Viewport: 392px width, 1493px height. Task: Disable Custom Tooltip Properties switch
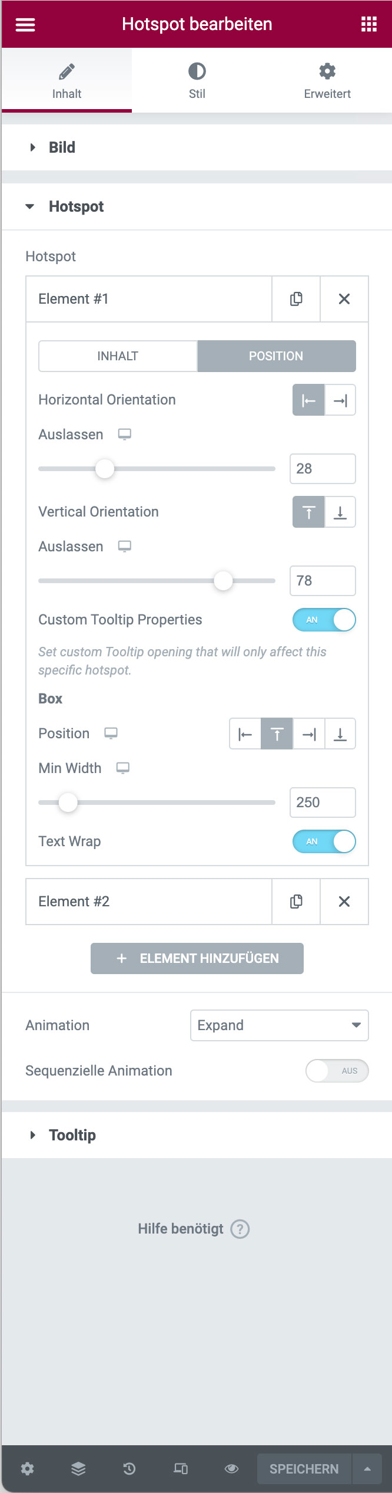click(324, 620)
